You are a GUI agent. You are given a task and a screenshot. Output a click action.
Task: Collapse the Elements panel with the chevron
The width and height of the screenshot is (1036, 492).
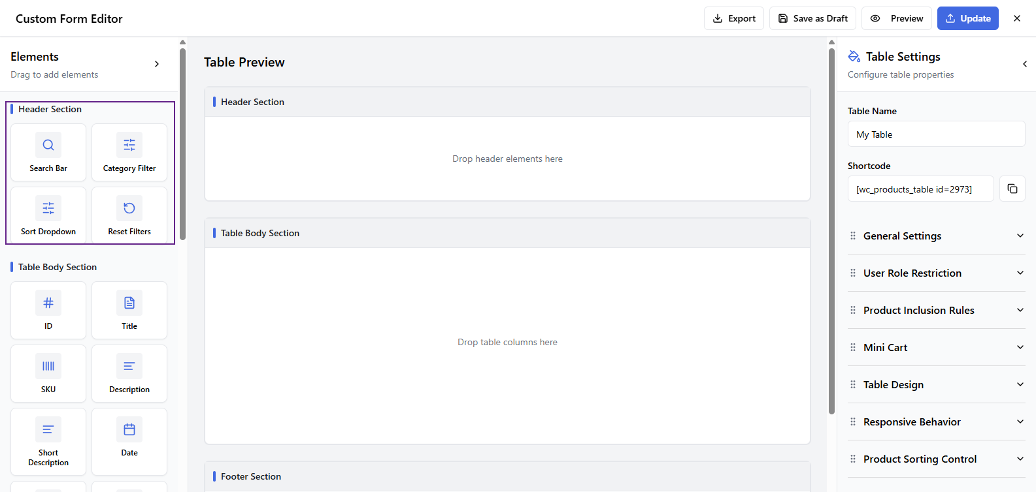point(157,64)
